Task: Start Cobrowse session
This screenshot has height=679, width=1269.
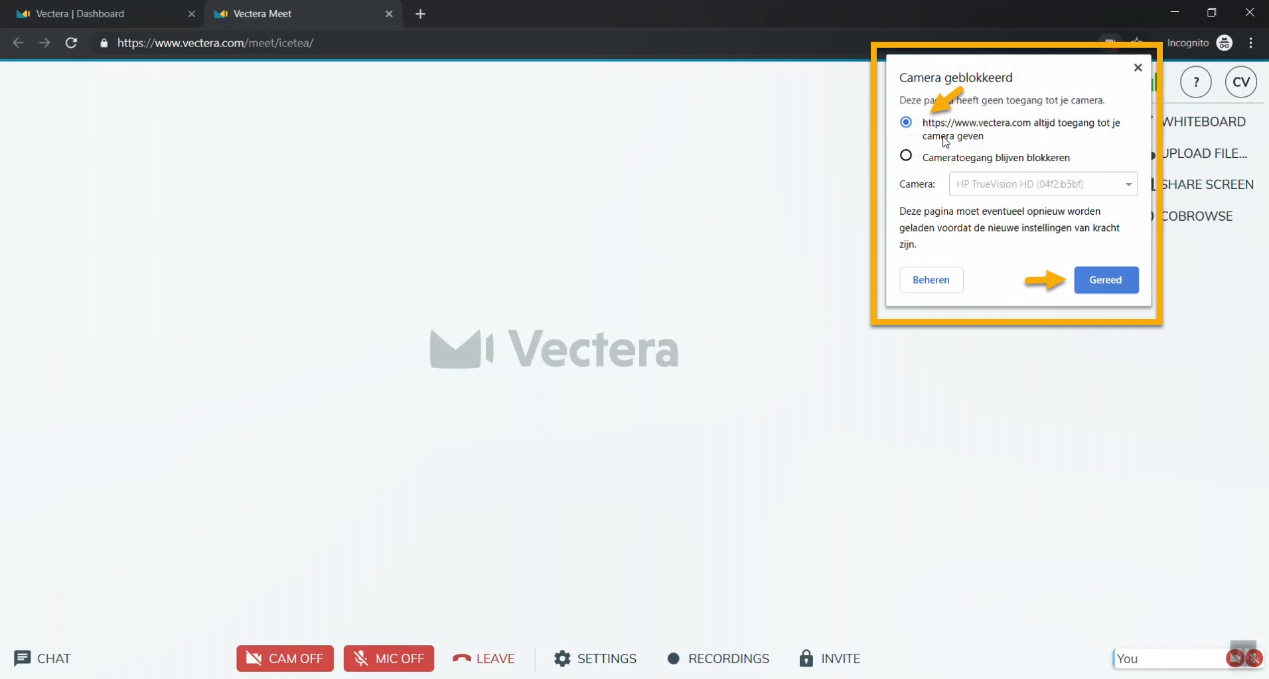Action: [x=1196, y=216]
